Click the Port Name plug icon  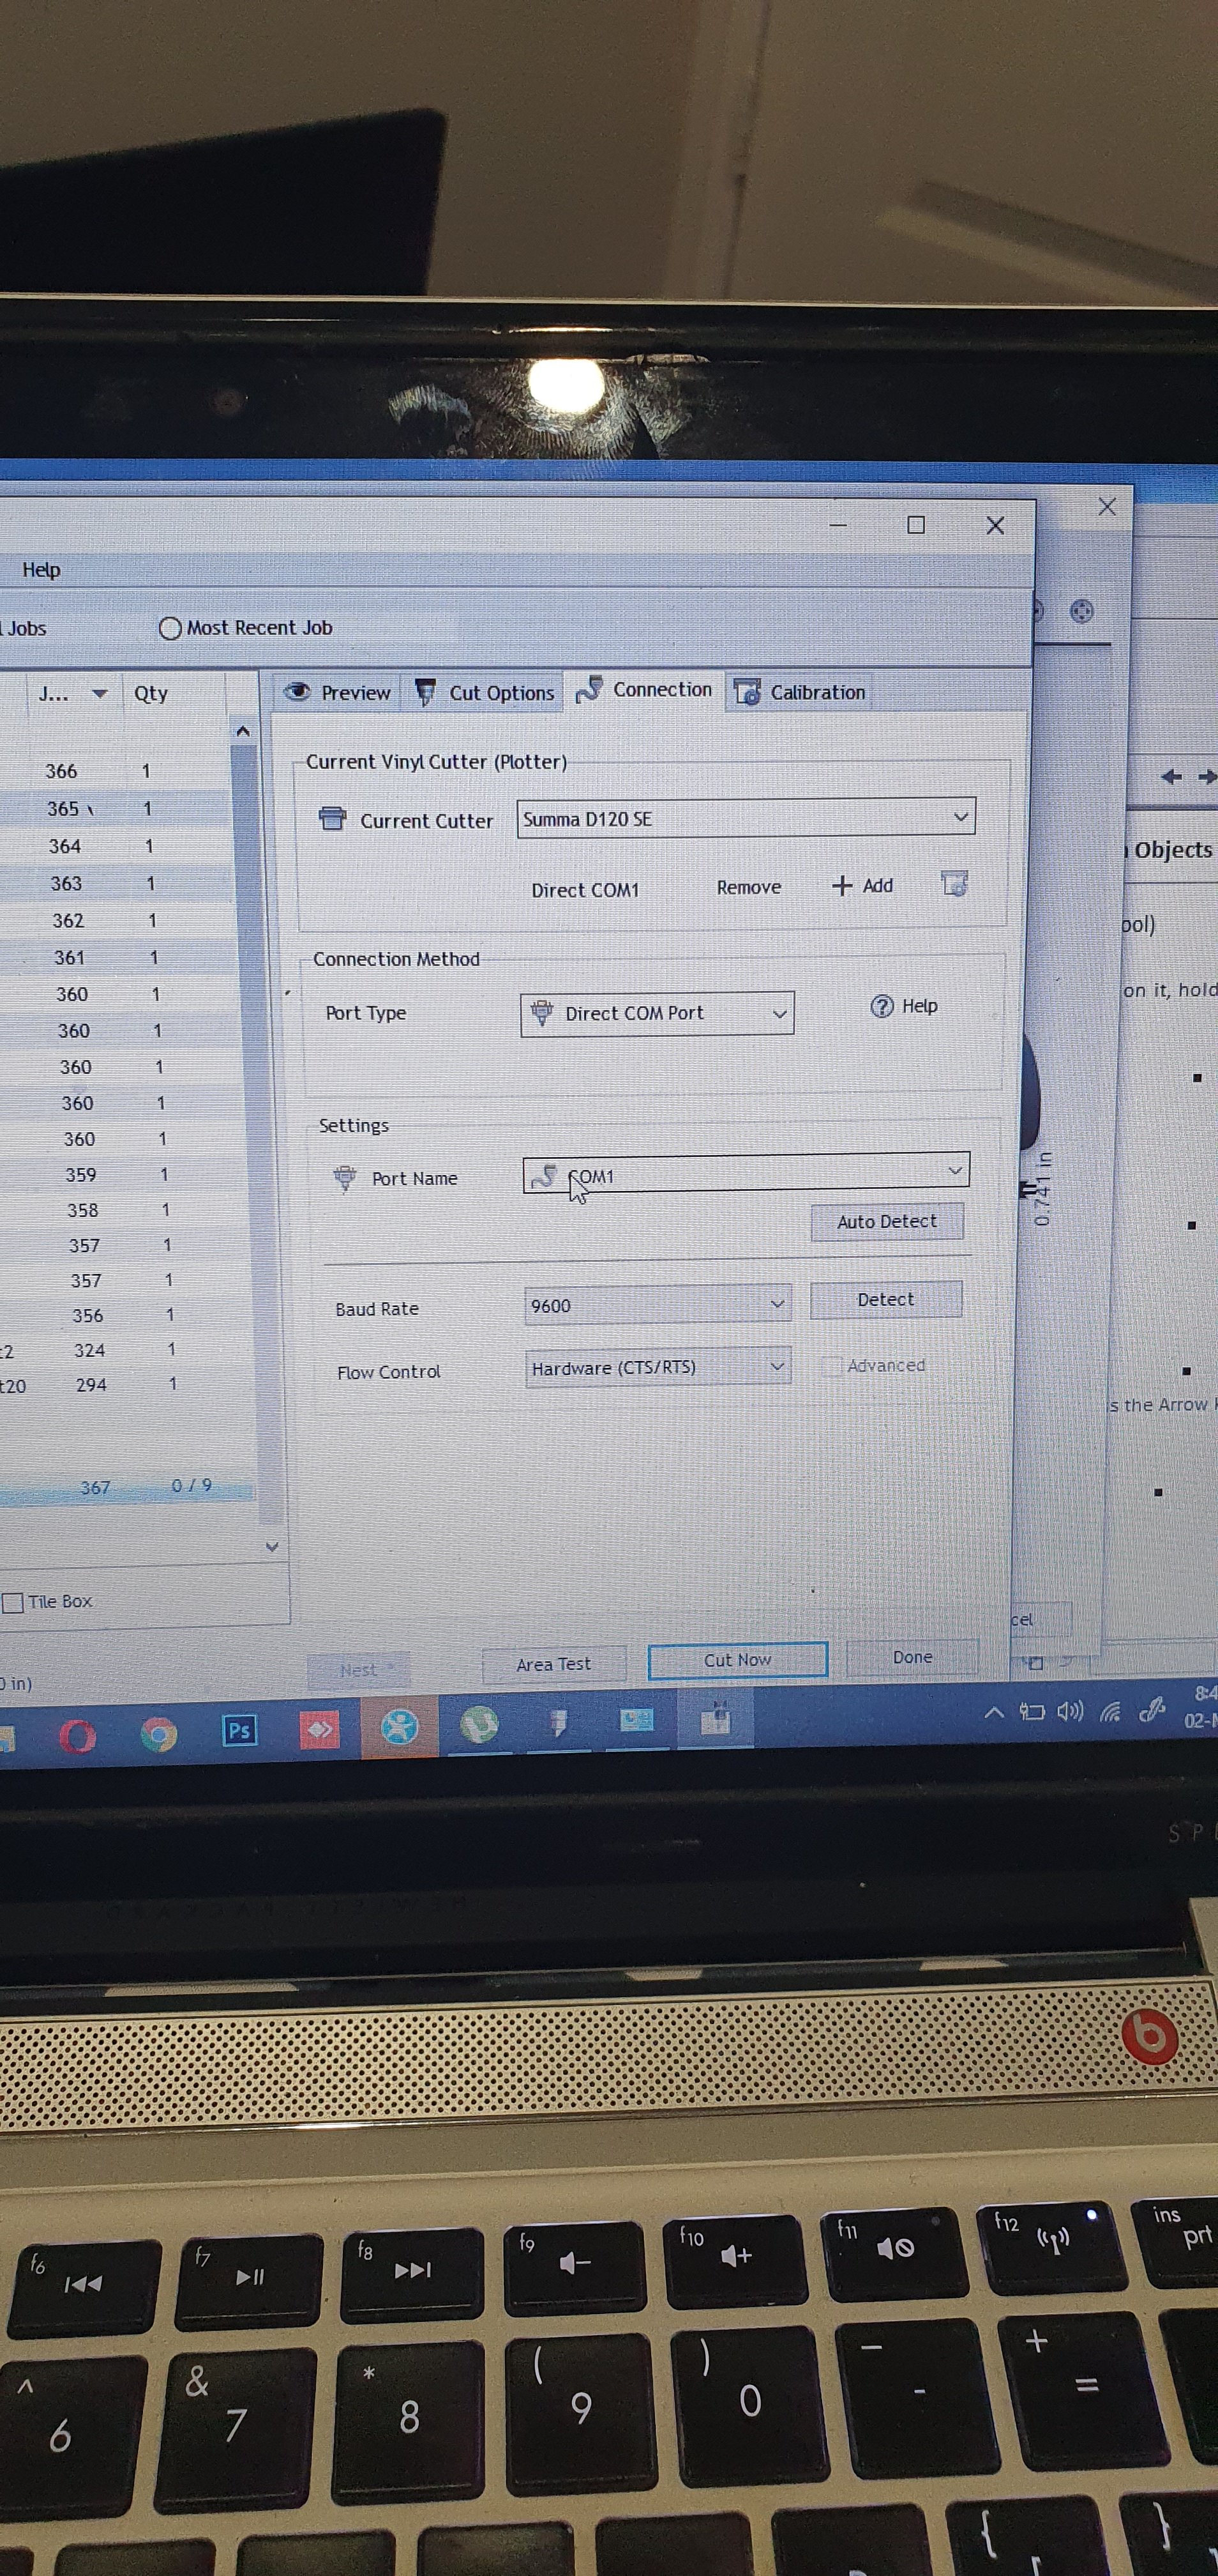[x=345, y=1178]
